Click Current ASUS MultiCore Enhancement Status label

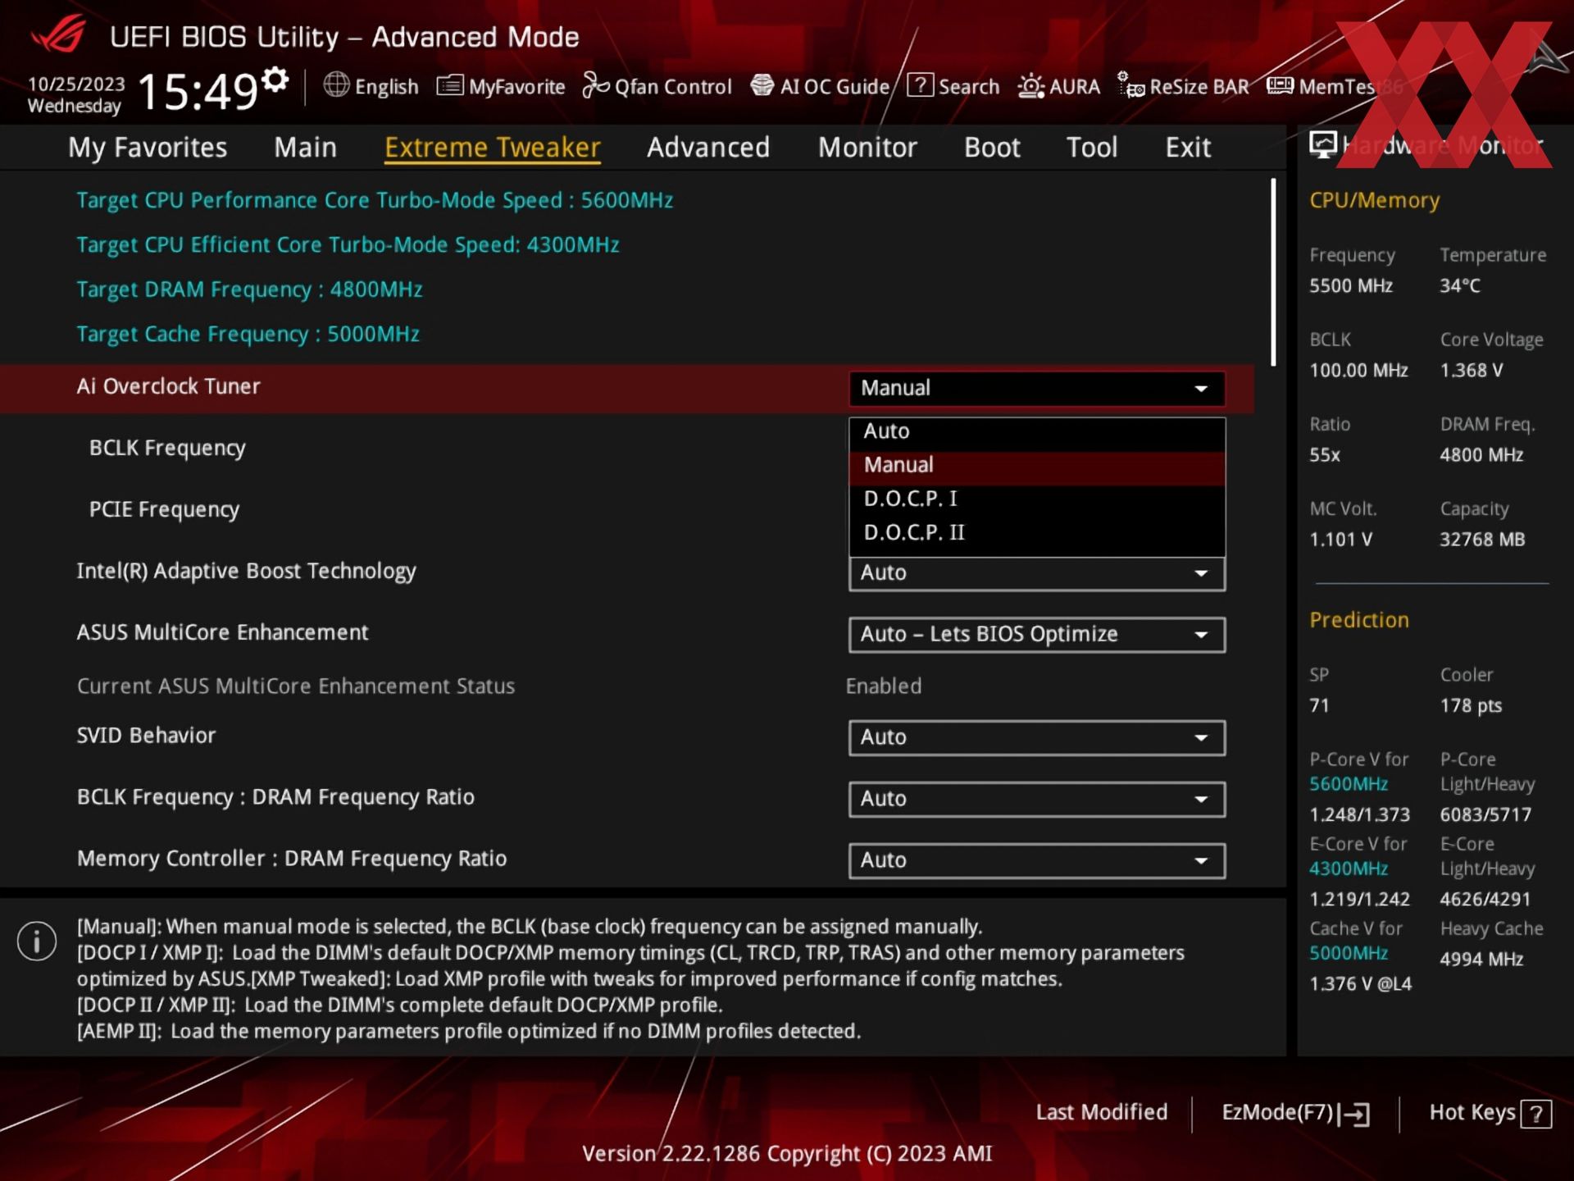pyautogui.click(x=295, y=686)
